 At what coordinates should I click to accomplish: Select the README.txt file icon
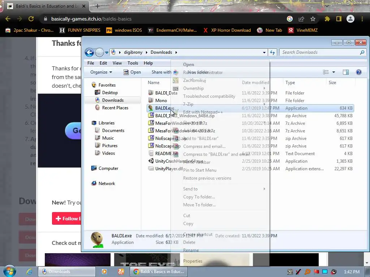click(x=151, y=153)
